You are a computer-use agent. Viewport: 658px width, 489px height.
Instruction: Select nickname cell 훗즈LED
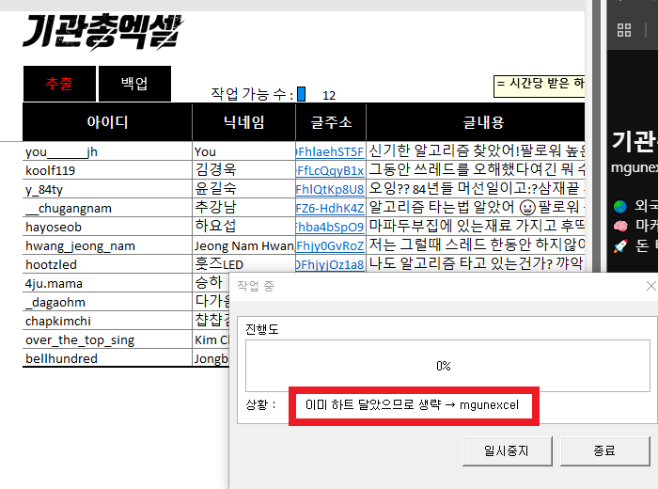tap(243, 264)
